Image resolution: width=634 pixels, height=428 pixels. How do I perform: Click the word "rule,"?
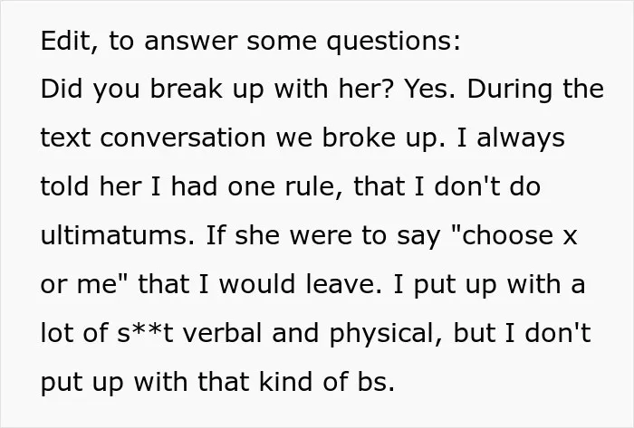pos(314,187)
